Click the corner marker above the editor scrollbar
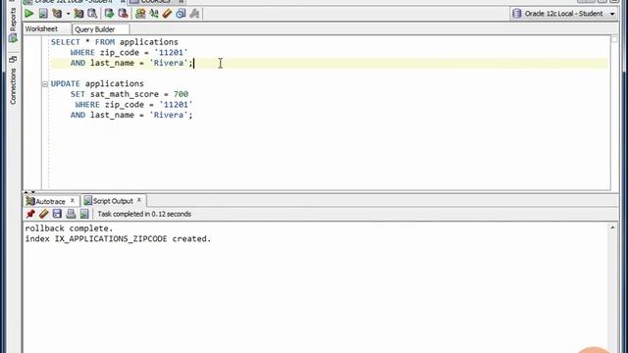The image size is (628, 353). [x=614, y=39]
